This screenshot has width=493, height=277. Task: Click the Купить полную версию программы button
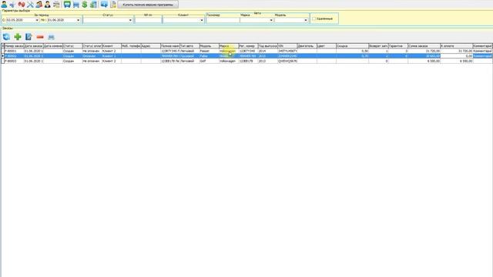pyautogui.click(x=148, y=5)
